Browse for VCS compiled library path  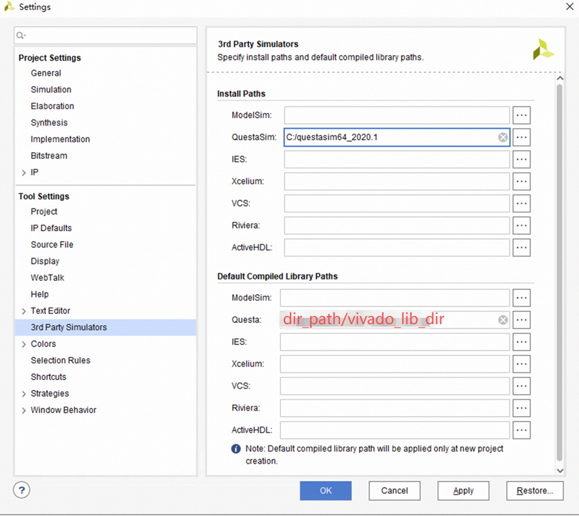[521, 386]
